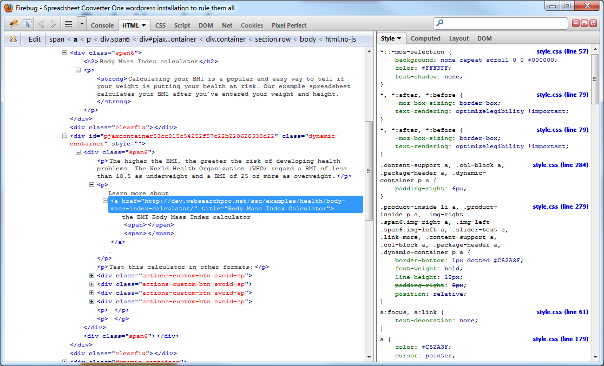Click the break on mutate icon
The height and width of the screenshot is (366, 604).
pyautogui.click(x=12, y=39)
